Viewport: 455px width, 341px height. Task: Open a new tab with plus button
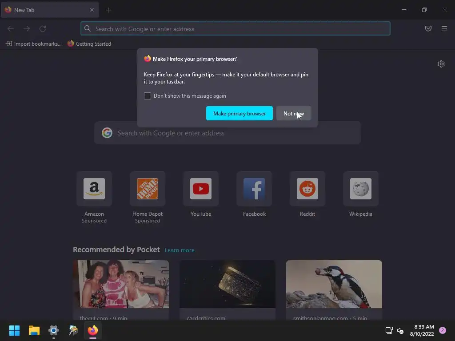pyautogui.click(x=109, y=10)
